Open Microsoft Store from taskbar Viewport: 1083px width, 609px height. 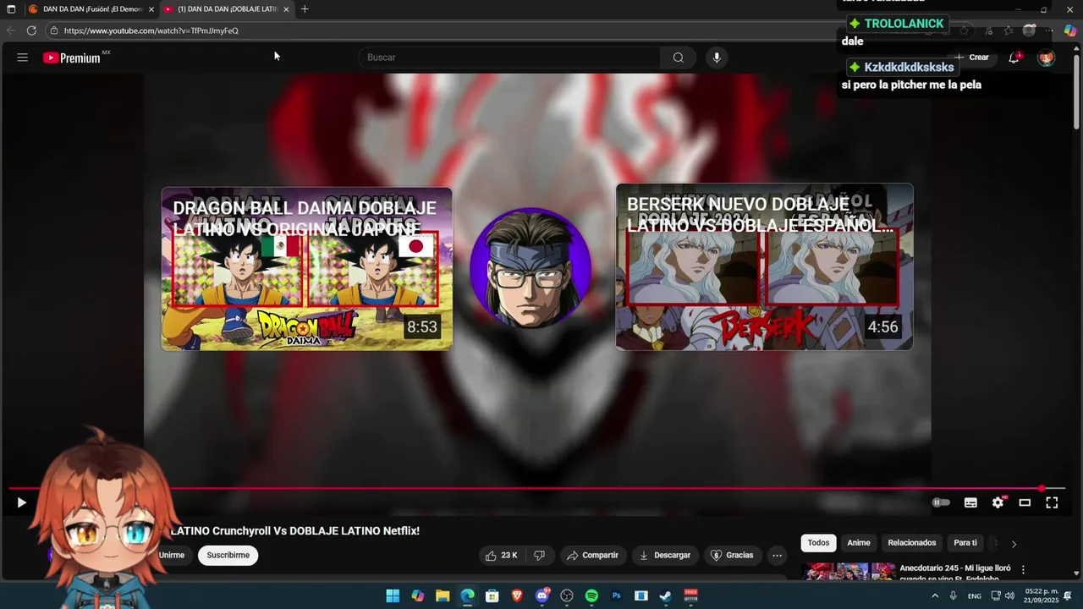click(x=492, y=596)
